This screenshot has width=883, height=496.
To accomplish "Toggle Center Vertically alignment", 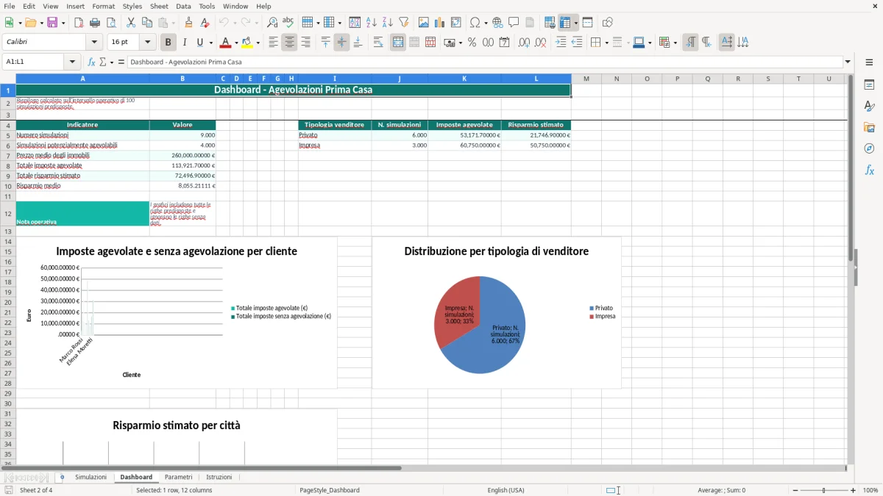I will [341, 43].
